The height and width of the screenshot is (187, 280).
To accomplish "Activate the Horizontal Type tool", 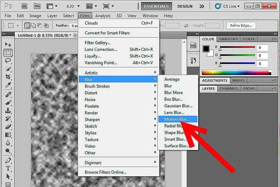I will [x=8, y=168].
